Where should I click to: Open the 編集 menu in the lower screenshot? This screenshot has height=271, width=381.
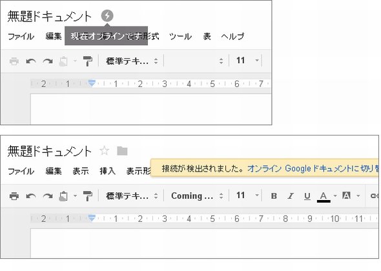54,171
